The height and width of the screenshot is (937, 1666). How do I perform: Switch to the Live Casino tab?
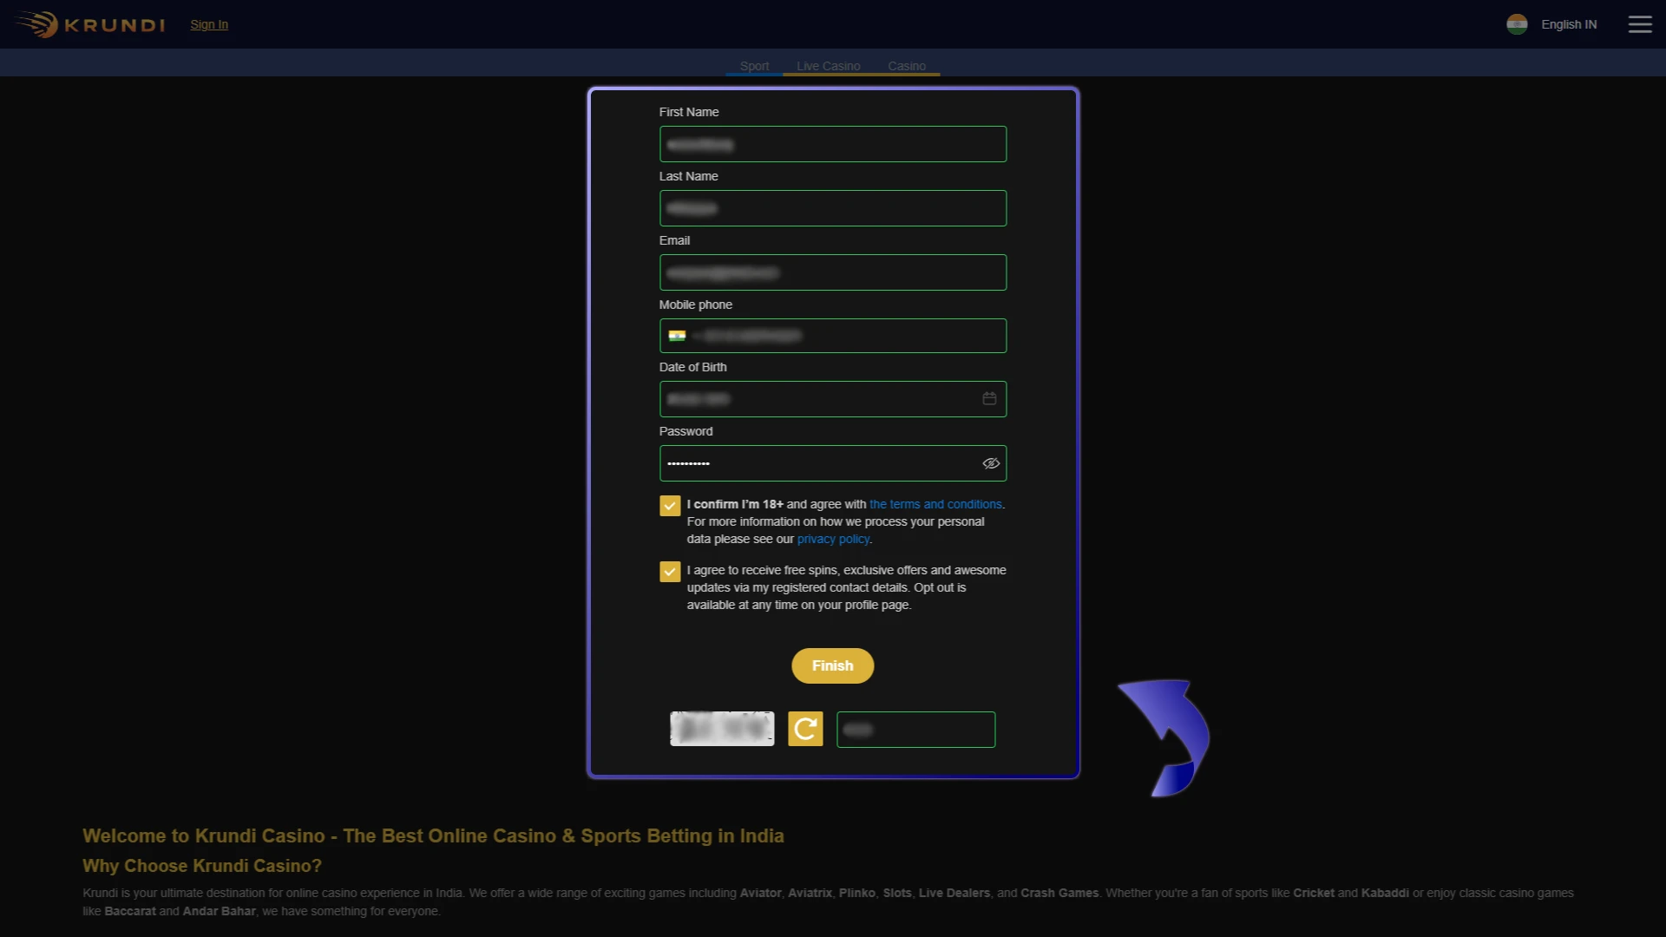(828, 66)
